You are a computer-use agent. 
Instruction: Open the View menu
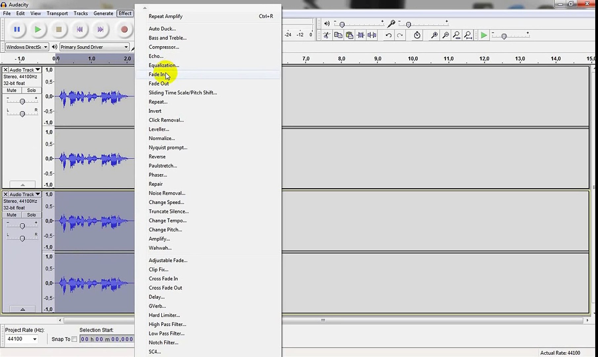(x=36, y=13)
